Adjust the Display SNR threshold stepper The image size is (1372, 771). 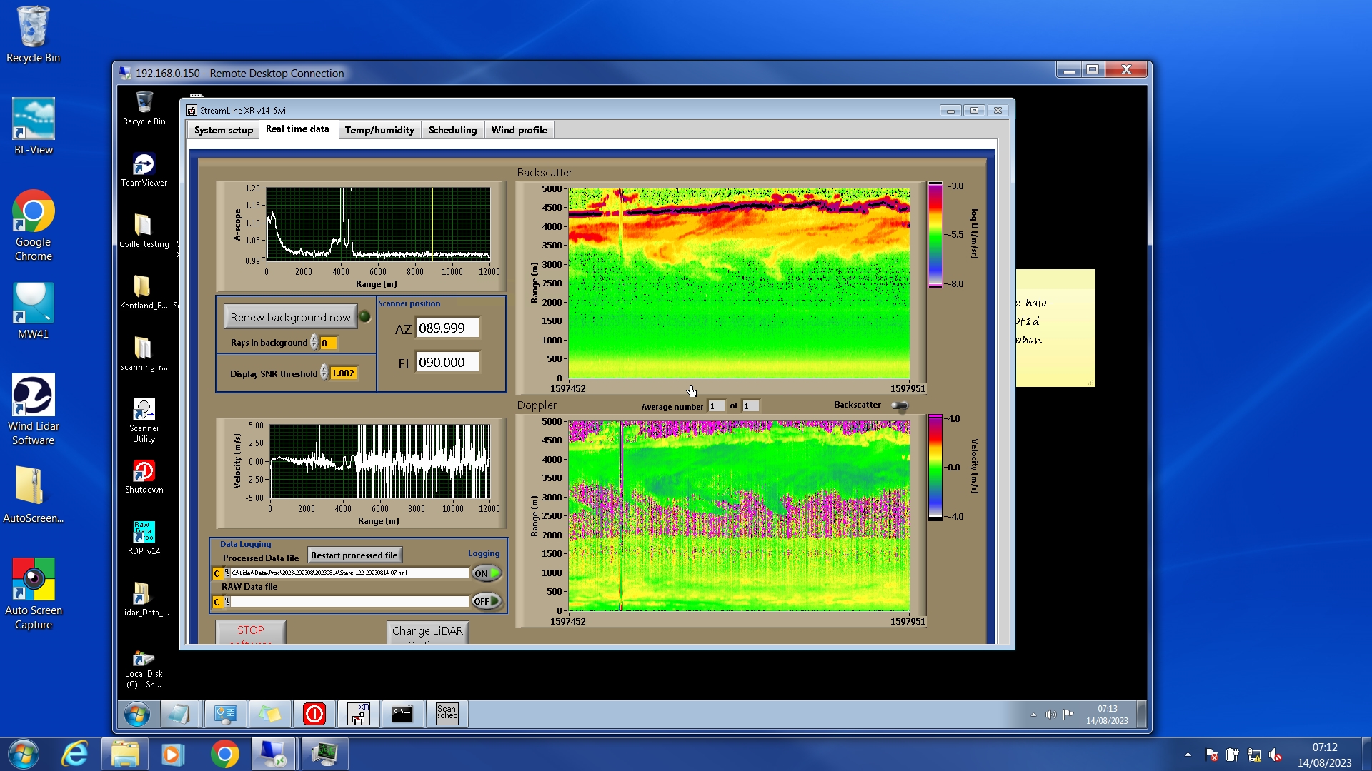[x=324, y=373]
